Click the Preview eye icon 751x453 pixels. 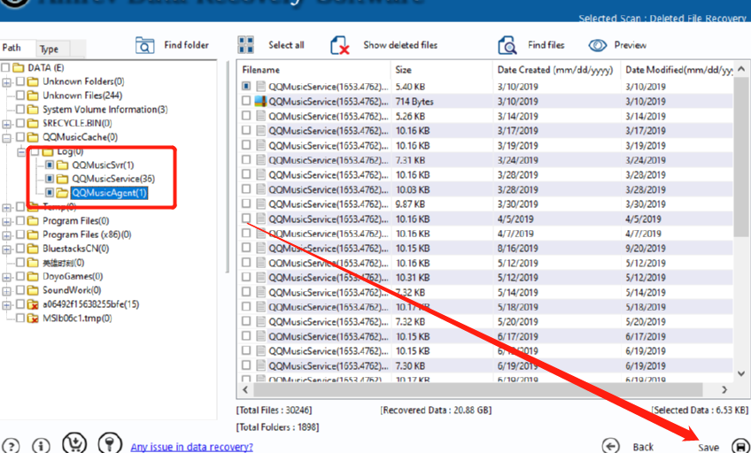coord(597,45)
